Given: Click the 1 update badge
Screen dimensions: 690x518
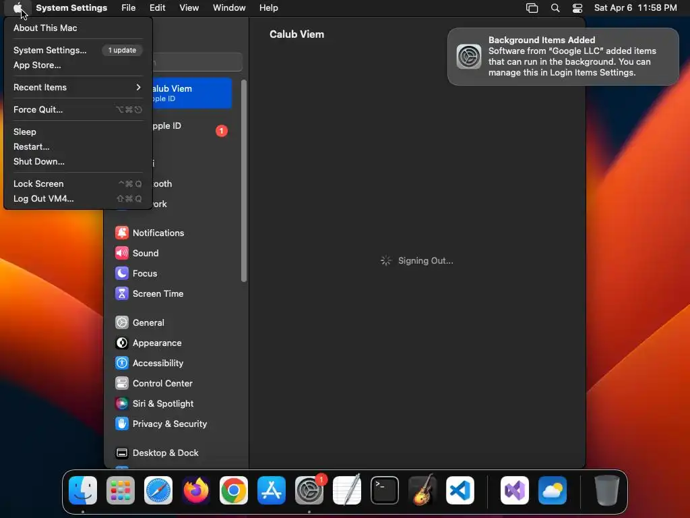Looking at the screenshot, I should [x=123, y=50].
